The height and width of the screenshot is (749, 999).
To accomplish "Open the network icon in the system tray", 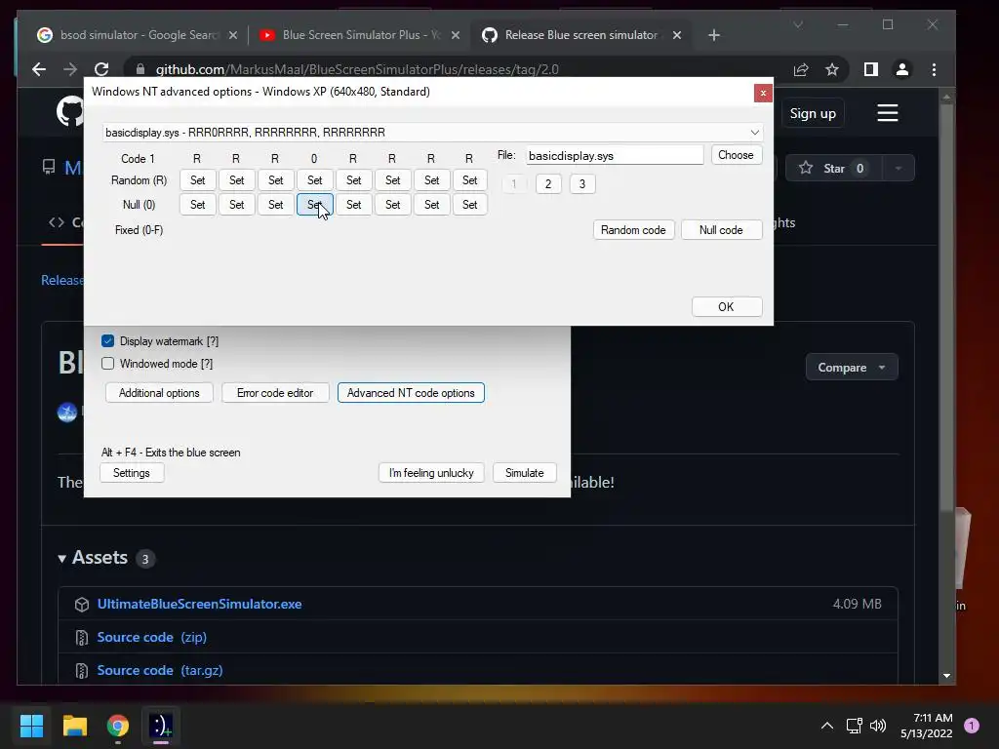I will point(854,726).
